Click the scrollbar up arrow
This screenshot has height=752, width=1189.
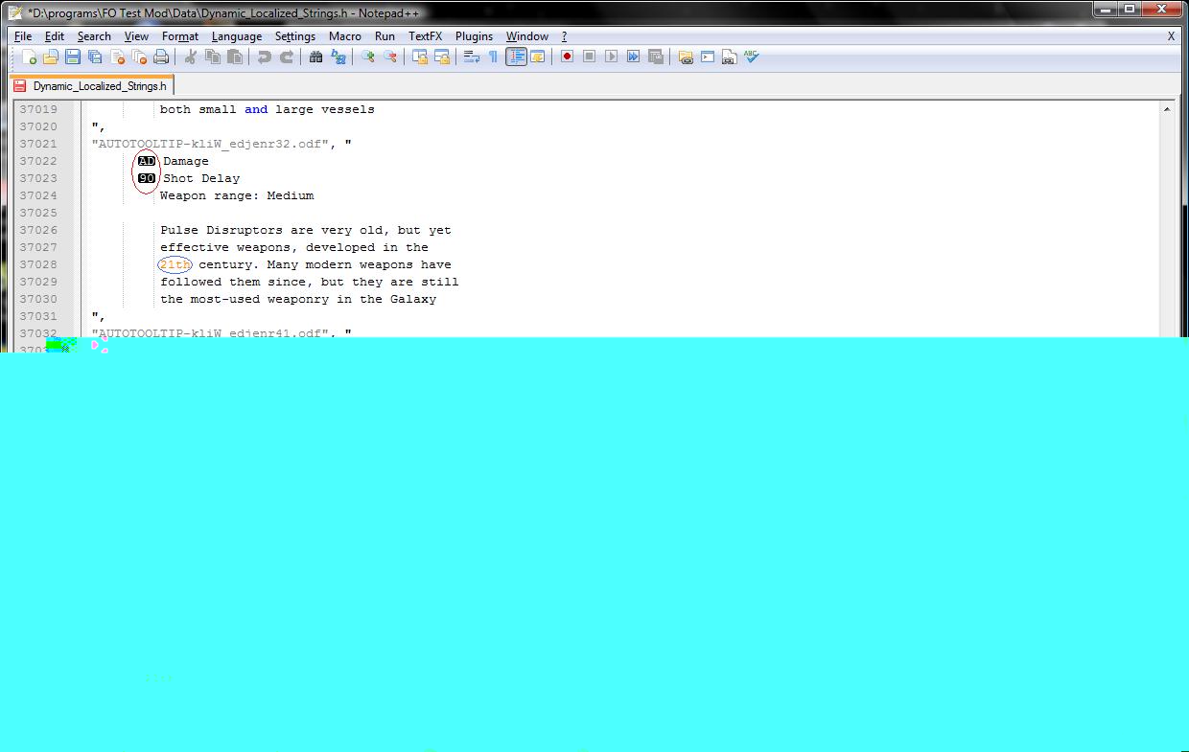pos(1167,109)
